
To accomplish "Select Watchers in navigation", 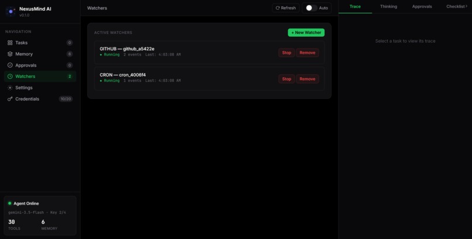I will point(40,77).
